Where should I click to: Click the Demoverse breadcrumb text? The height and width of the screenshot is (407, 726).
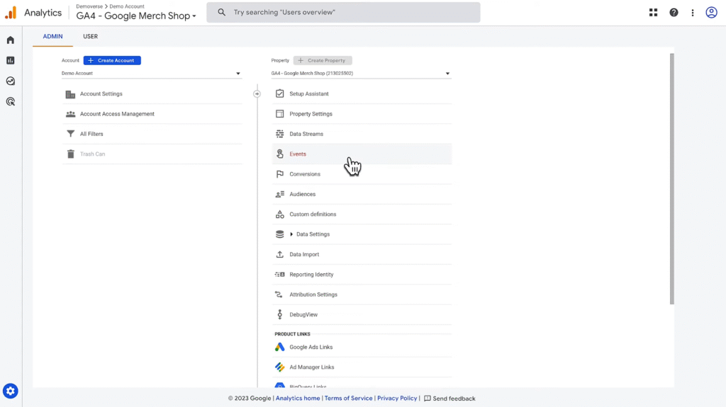click(89, 6)
